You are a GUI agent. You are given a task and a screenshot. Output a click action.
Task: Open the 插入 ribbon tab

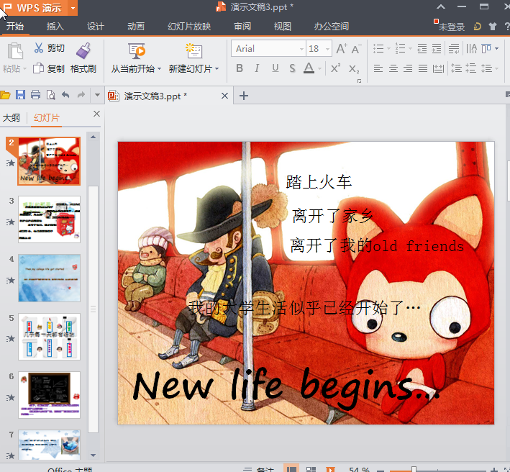point(55,26)
